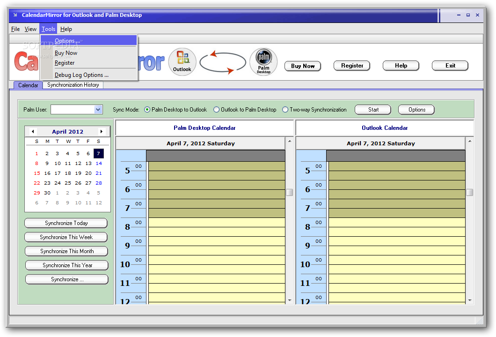Image resolution: width=496 pixels, height=337 pixels.
Task: Click the Start sync button
Action: pyautogui.click(x=373, y=110)
